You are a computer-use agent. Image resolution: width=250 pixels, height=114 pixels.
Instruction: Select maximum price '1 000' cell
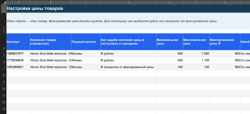point(196,53)
